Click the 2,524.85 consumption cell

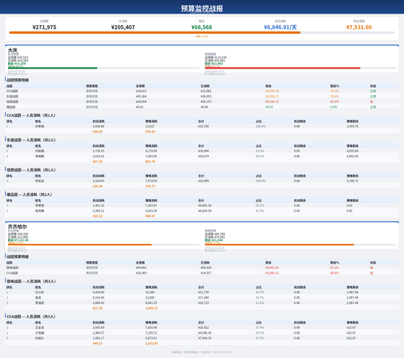(x=99, y=181)
